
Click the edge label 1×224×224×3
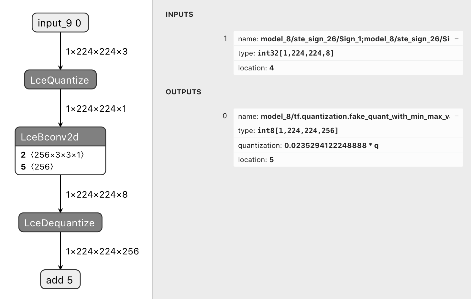pos(97,51)
